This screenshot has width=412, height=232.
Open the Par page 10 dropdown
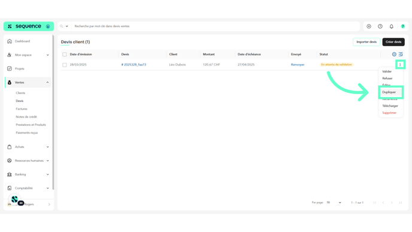pyautogui.click(x=334, y=203)
